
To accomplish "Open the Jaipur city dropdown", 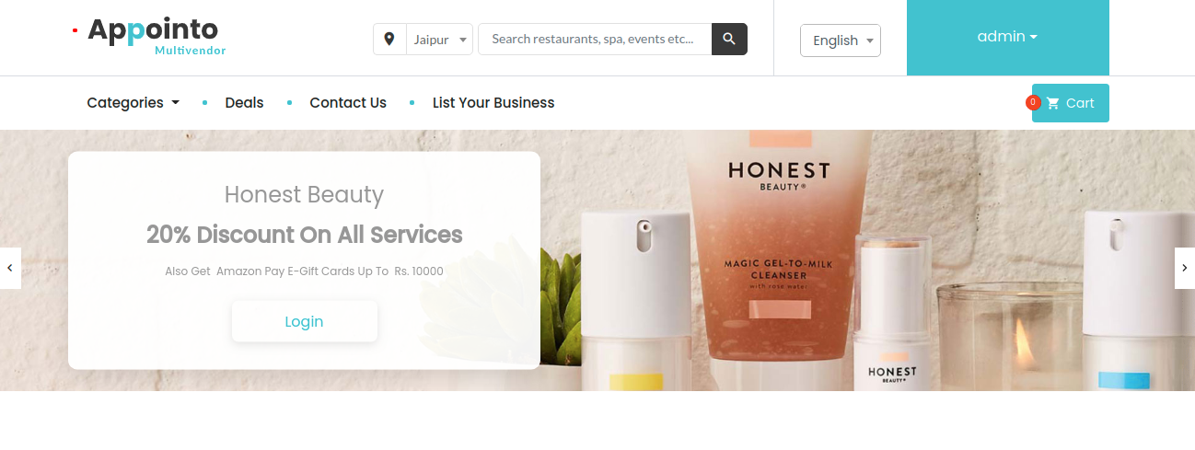I will point(439,40).
